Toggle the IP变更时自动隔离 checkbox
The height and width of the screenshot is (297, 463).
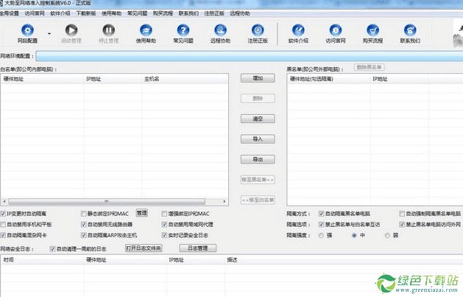(x=4, y=214)
